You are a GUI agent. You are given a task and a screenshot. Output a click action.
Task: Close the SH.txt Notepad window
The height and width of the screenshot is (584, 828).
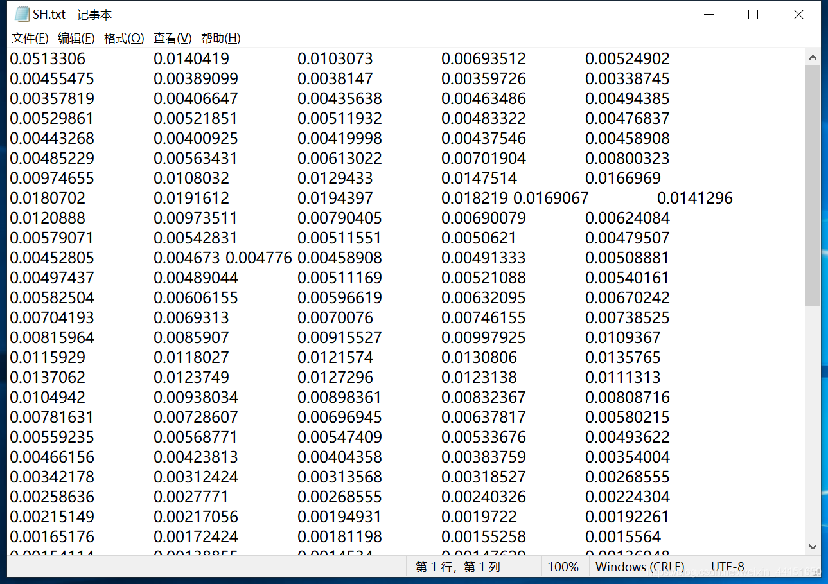click(798, 14)
